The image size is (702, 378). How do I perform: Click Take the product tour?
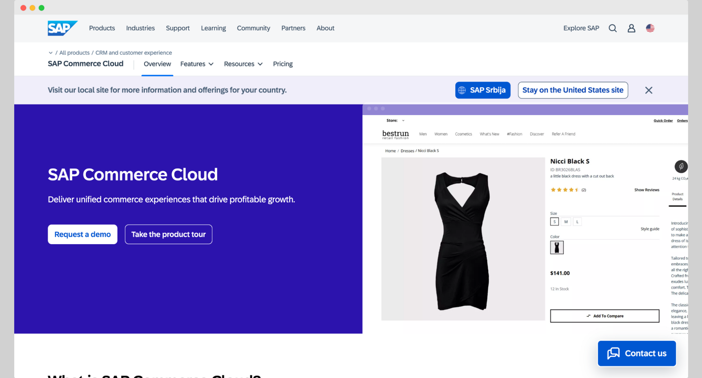(168, 234)
